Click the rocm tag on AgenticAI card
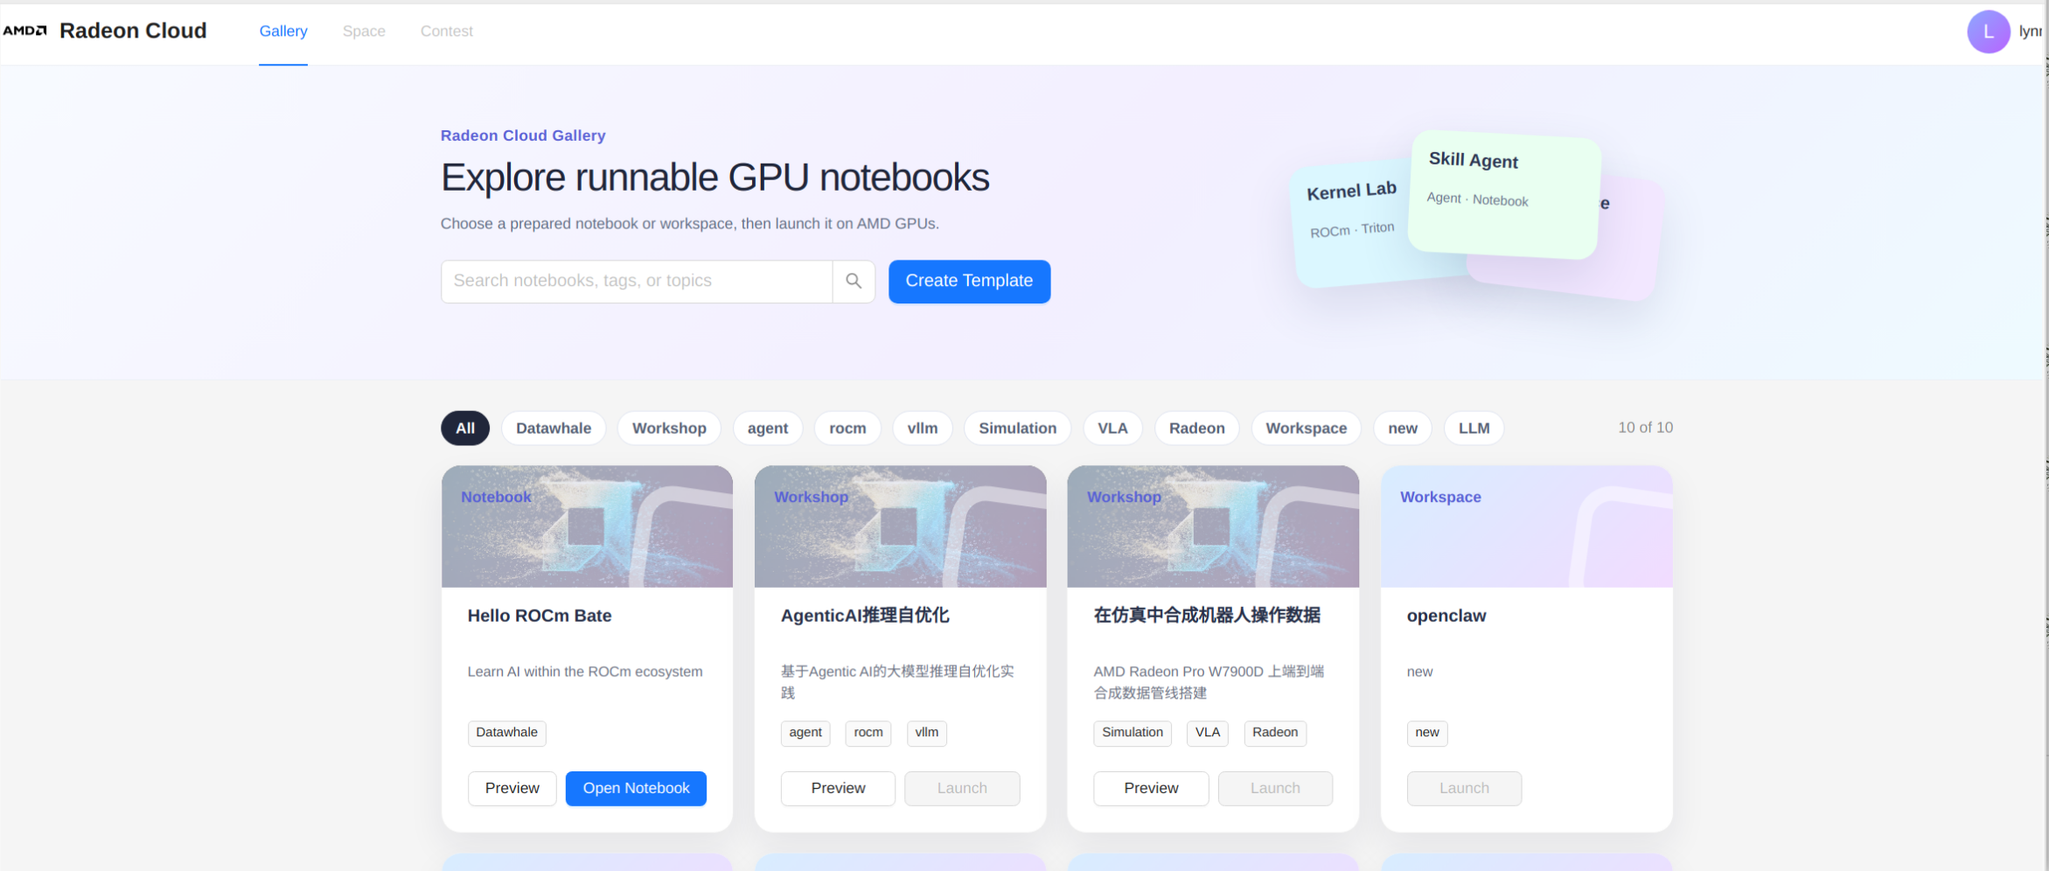2049x871 pixels. coord(868,733)
